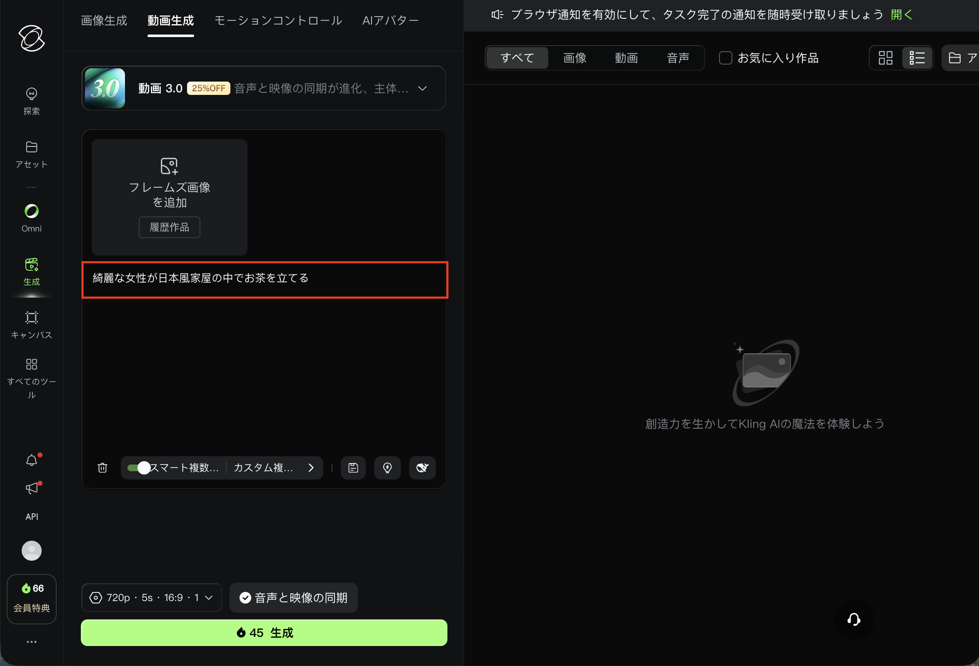Click the megaphone announcements icon
Viewport: 979px width, 666px height.
tap(32, 488)
